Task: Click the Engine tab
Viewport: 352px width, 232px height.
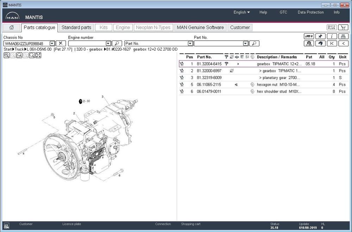Action: 123,27
